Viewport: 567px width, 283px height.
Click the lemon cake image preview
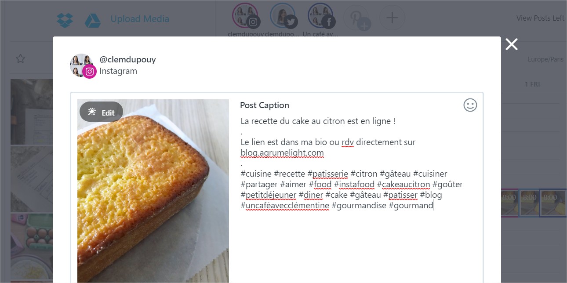(x=153, y=198)
